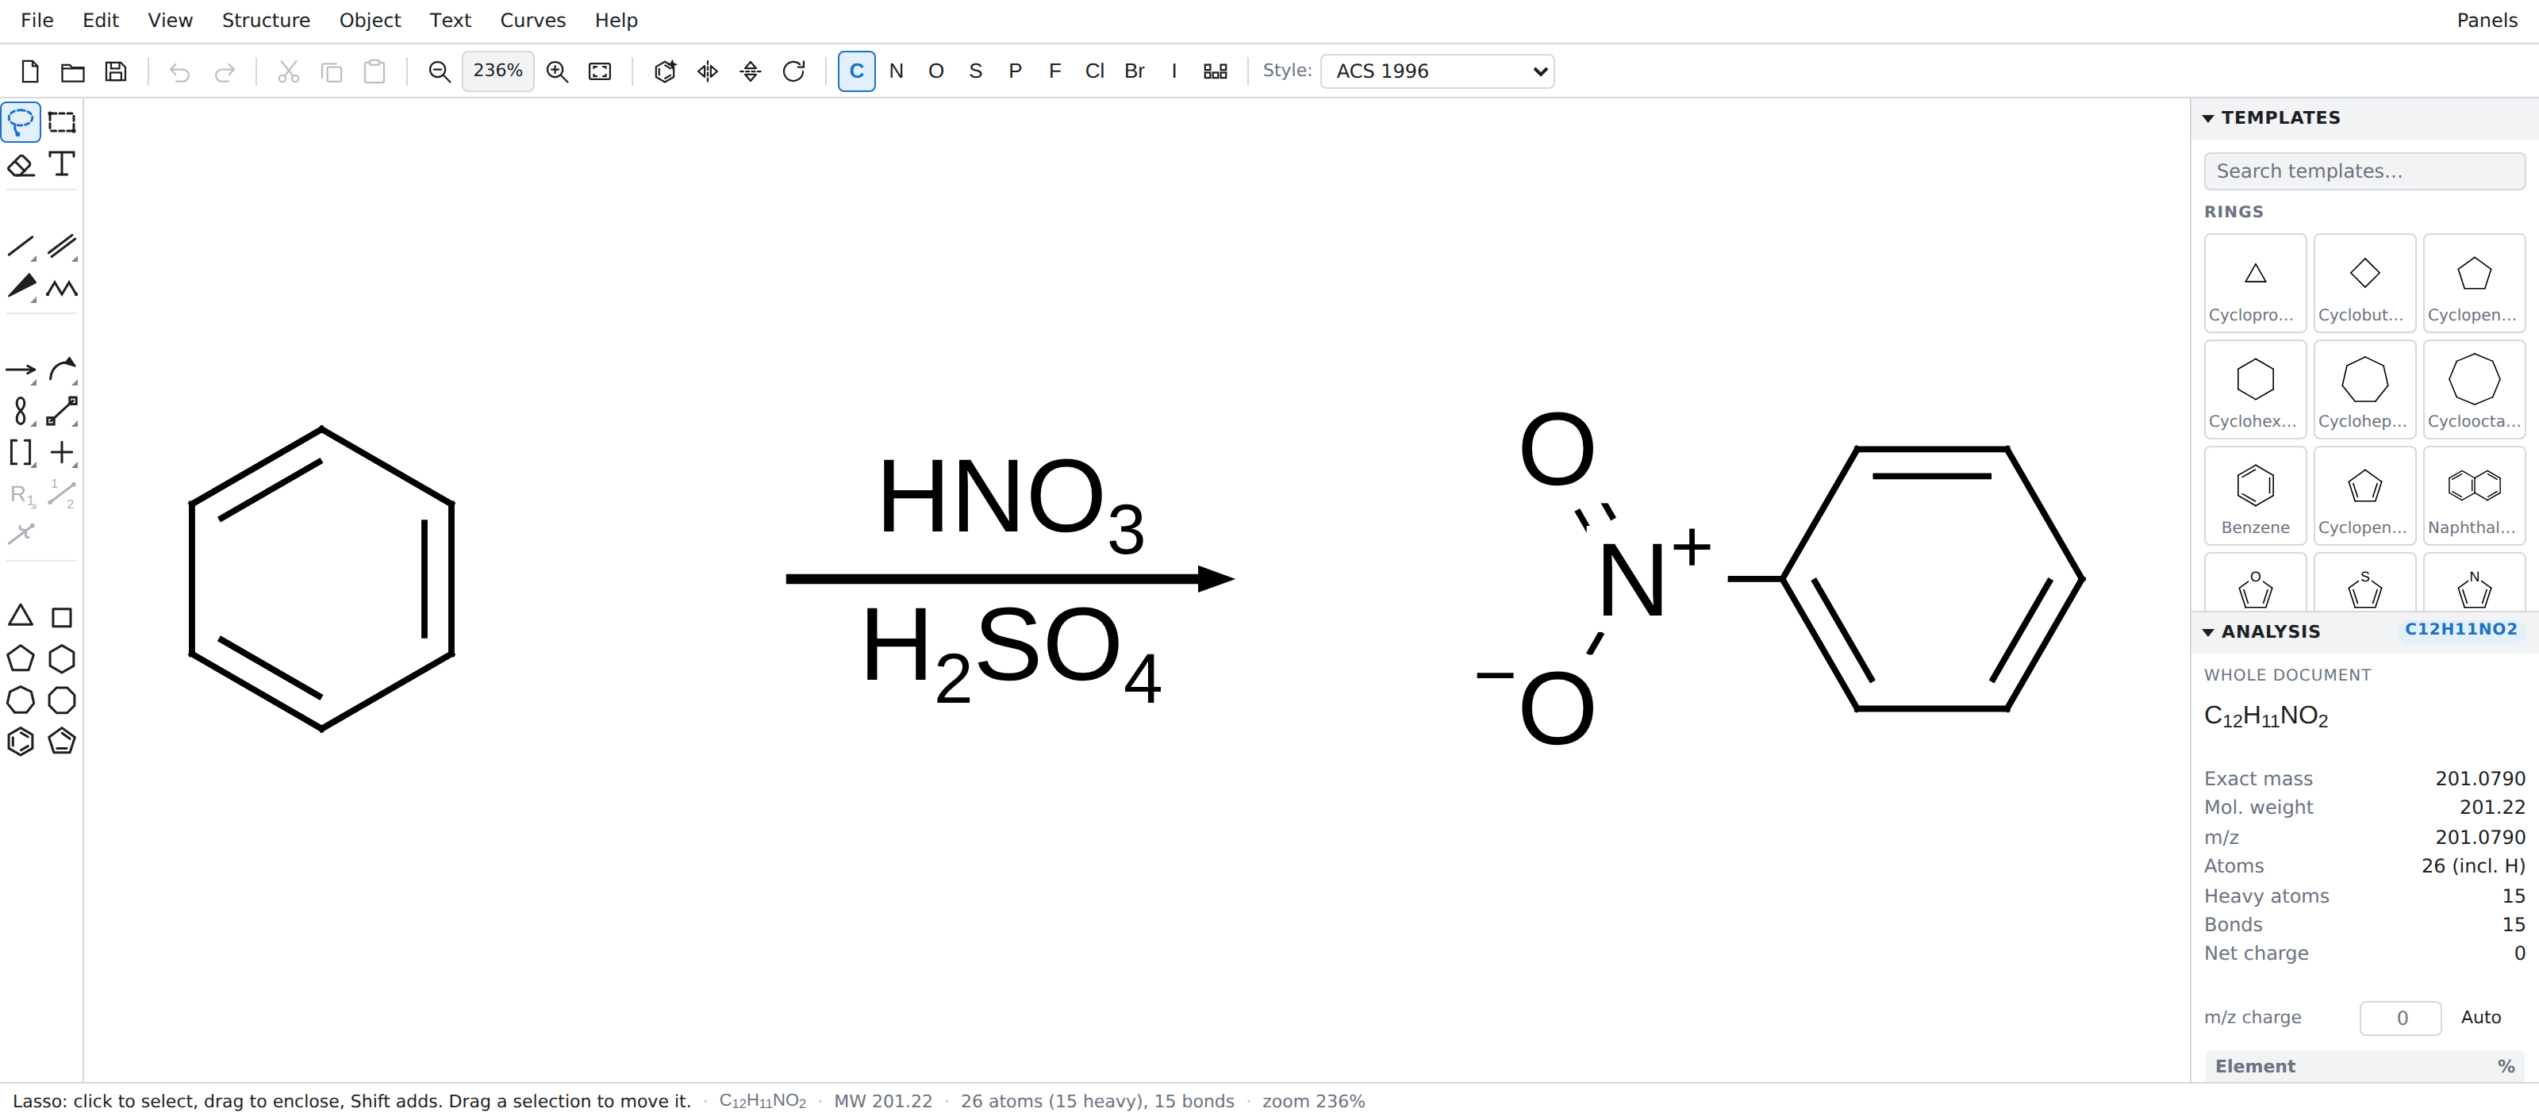Choose the double bond tool
Screen dimensions: 2539x1120
click(62, 246)
